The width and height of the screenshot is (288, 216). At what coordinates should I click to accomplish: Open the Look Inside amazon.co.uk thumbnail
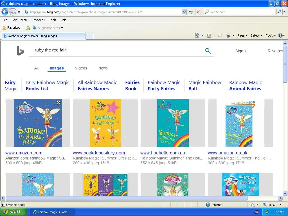(240, 123)
